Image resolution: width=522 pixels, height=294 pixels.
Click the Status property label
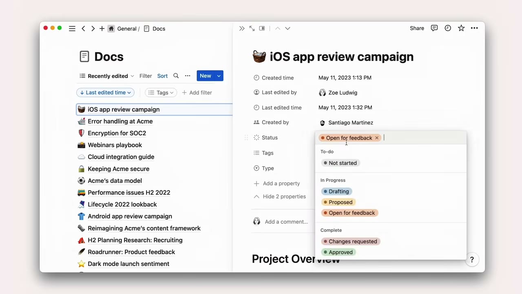[270, 138]
